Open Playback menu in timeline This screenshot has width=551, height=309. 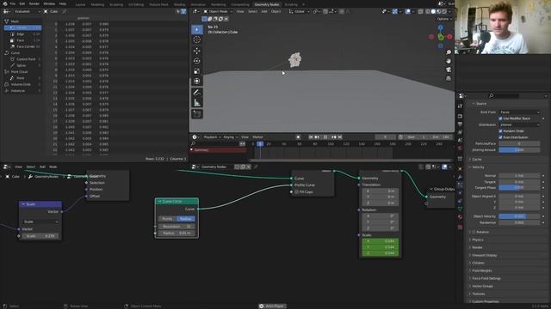(x=212, y=137)
